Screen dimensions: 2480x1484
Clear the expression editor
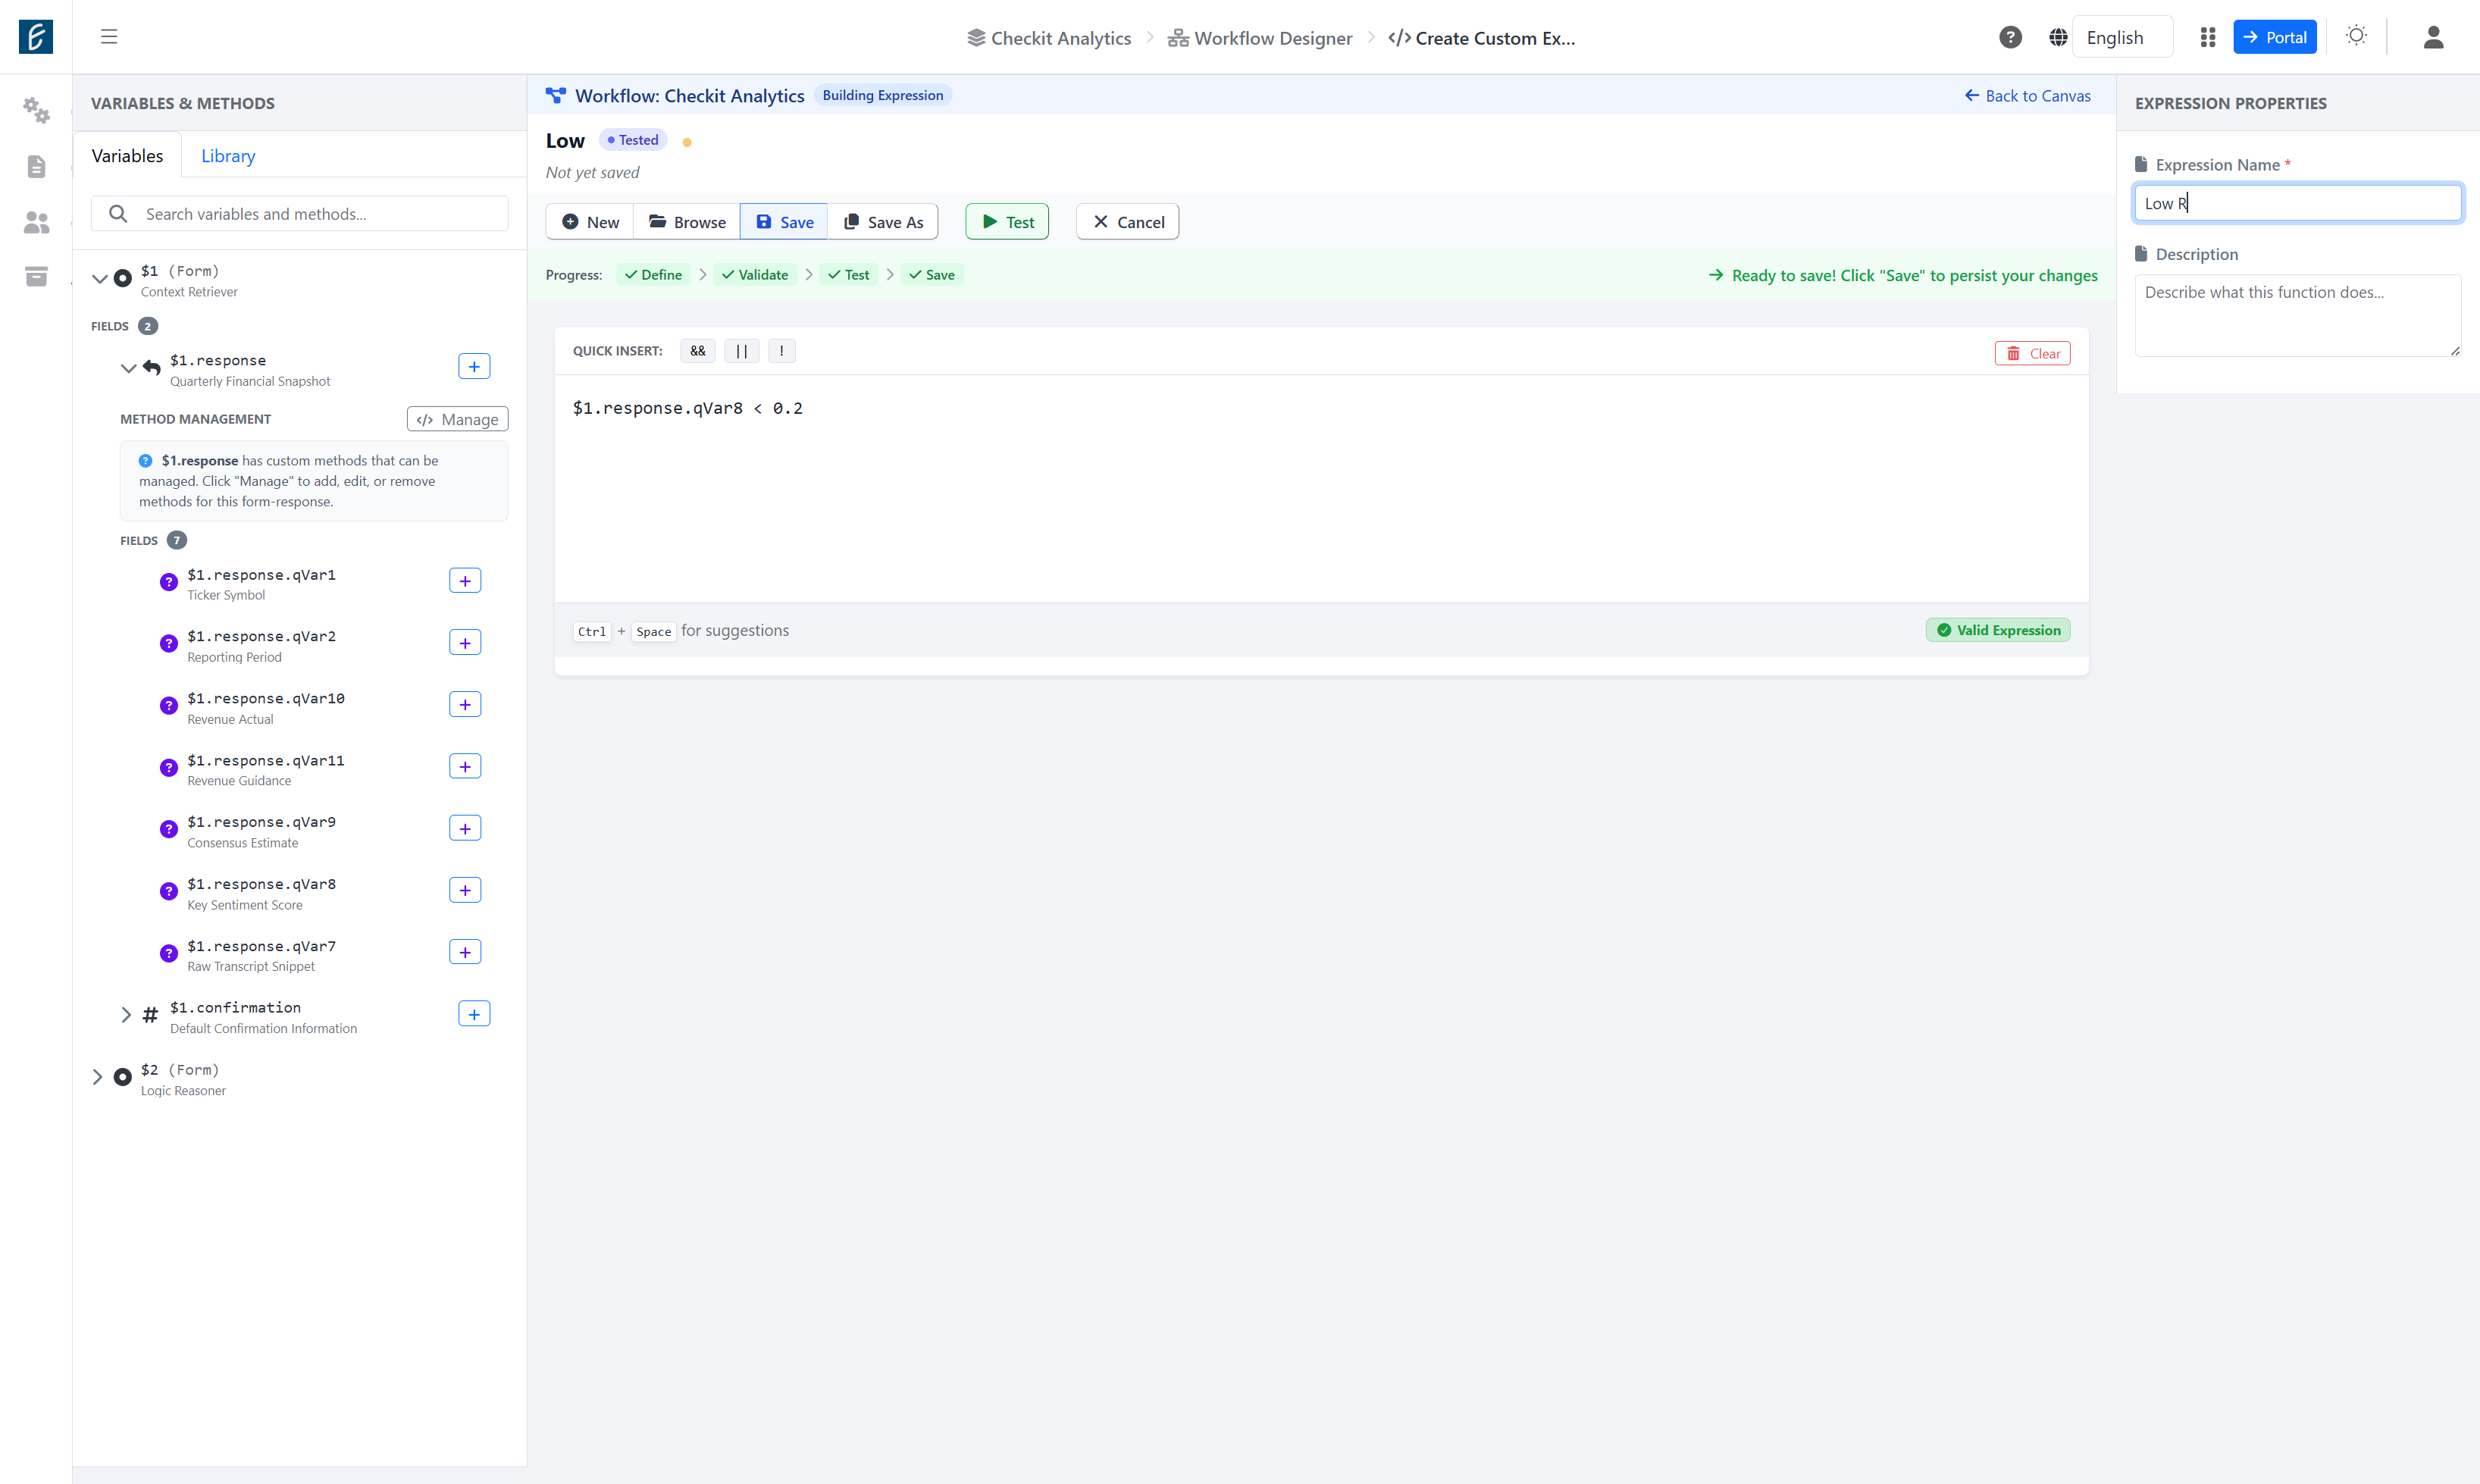tap(2033, 354)
